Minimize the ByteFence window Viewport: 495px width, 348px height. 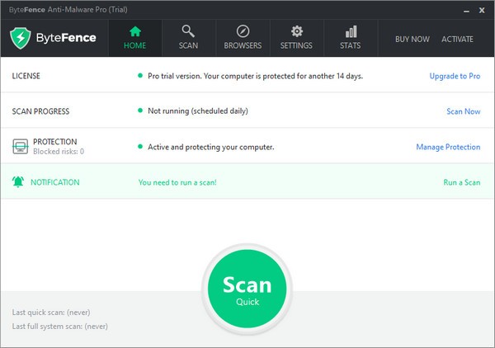tap(467, 11)
